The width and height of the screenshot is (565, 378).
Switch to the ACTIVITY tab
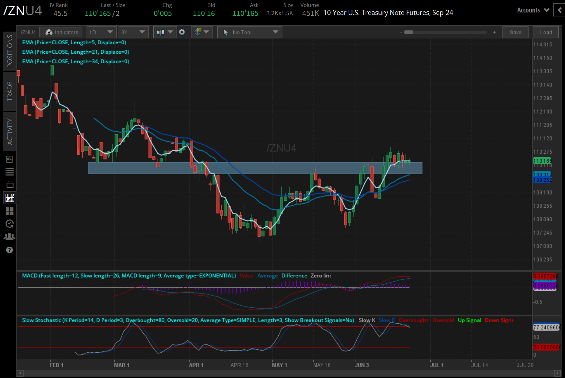coord(10,132)
